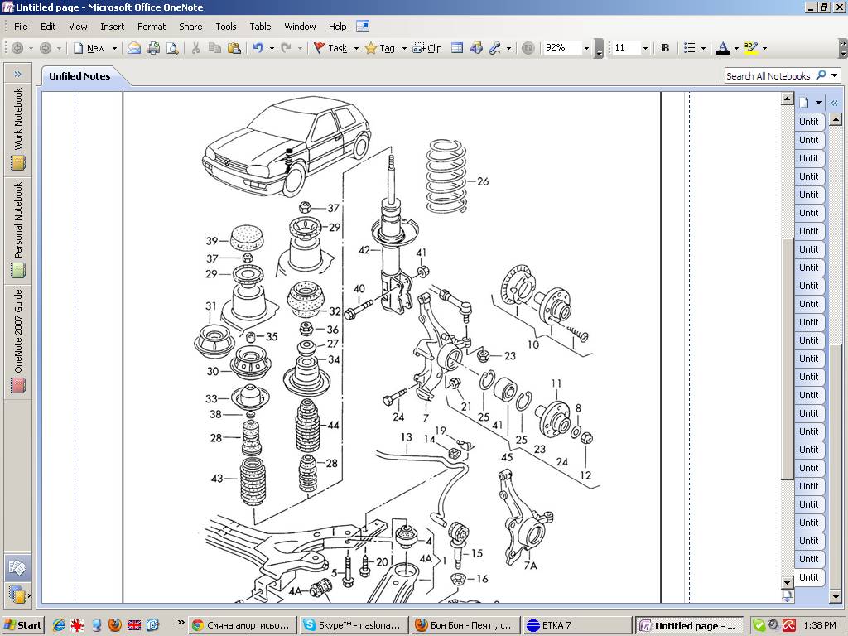Click the Print Preview icon
This screenshot has width=848, height=636.
[172, 48]
